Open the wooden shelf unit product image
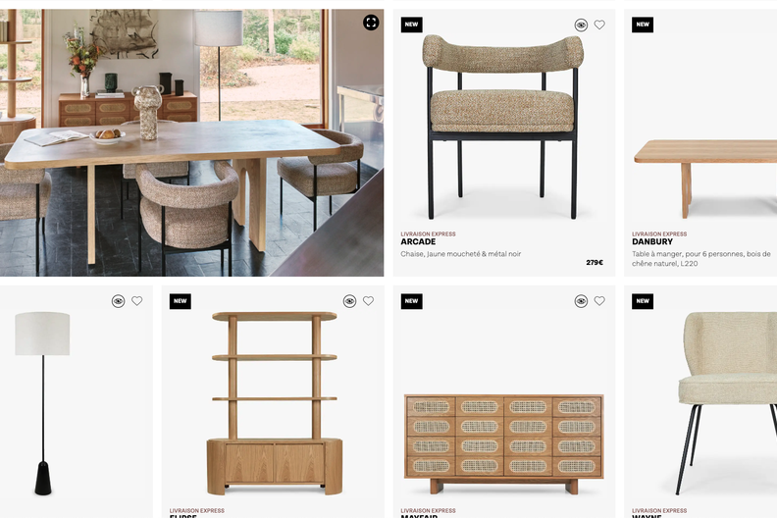 pos(275,403)
